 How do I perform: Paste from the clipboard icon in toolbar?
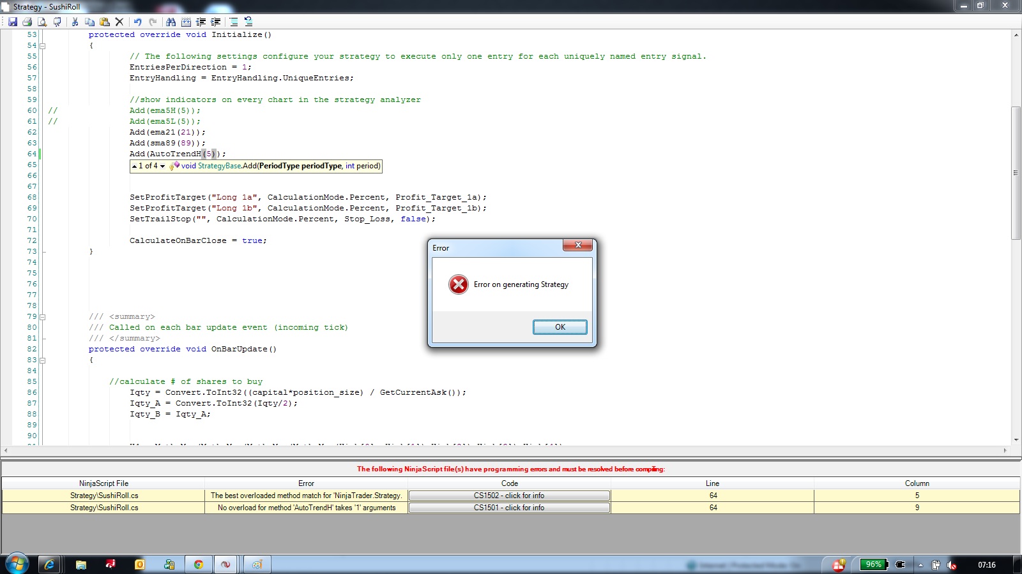coord(105,22)
